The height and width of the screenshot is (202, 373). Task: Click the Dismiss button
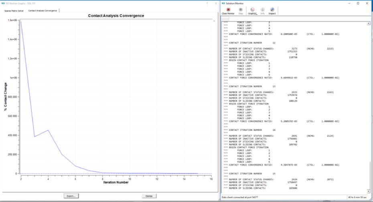click(149, 196)
